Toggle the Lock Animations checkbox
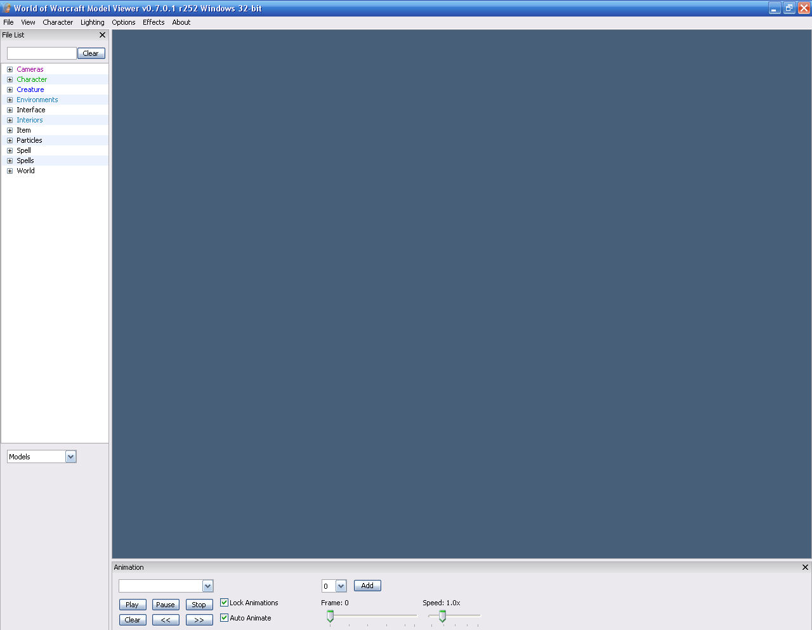The height and width of the screenshot is (630, 812). pos(224,603)
